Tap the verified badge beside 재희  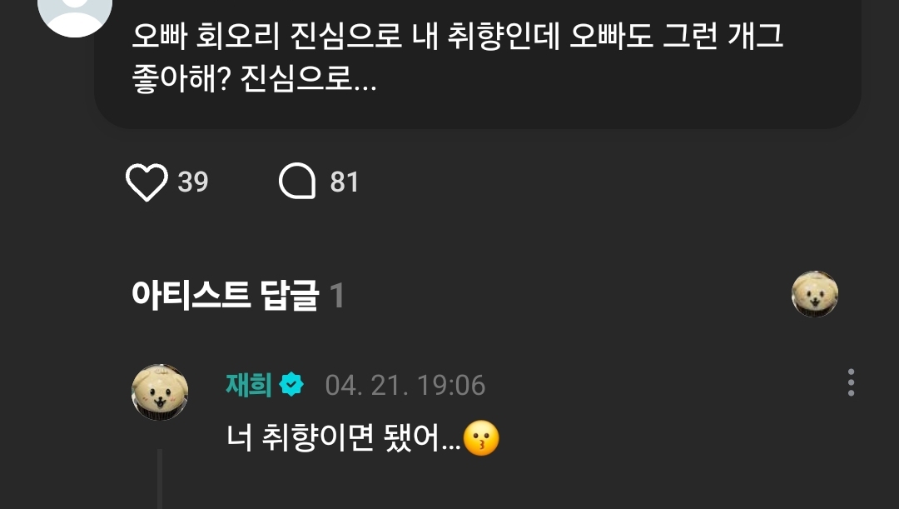click(x=291, y=385)
